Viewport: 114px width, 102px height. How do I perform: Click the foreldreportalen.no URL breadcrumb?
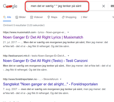click(x=31, y=79)
